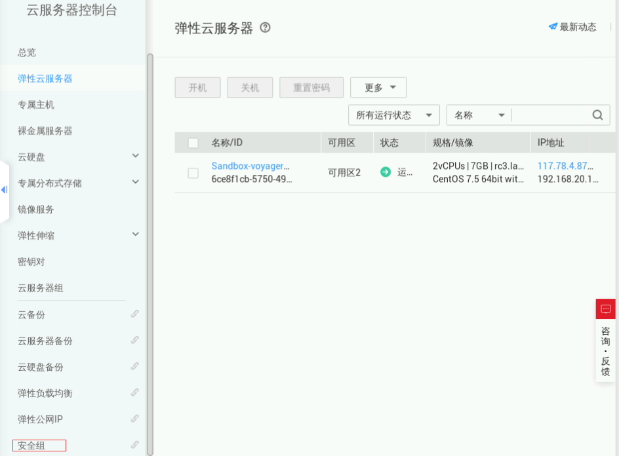Click the search magnifier icon
619x456 pixels.
coord(597,115)
